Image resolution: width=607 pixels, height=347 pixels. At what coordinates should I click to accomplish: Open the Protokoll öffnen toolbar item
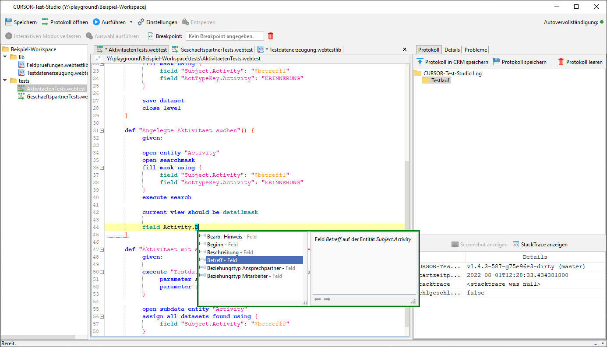point(65,22)
